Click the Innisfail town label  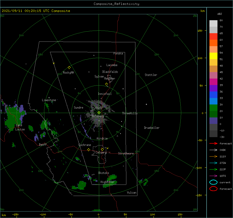pos(105,94)
